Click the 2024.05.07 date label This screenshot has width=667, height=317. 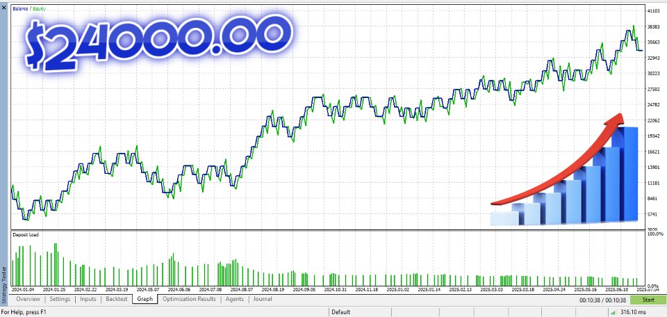click(x=148, y=289)
